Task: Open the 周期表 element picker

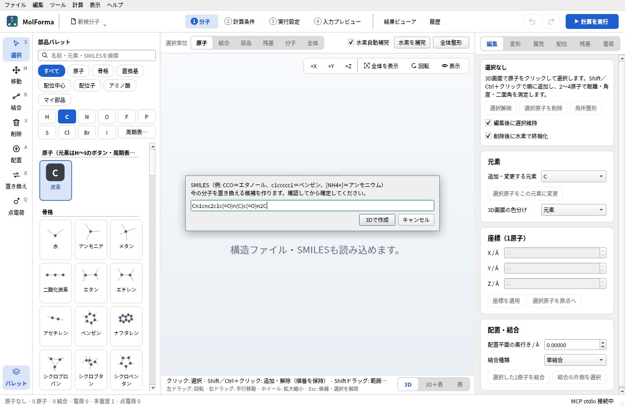Action: (137, 132)
